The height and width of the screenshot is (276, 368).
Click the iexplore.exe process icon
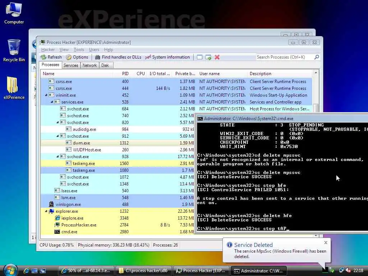coord(57,218)
